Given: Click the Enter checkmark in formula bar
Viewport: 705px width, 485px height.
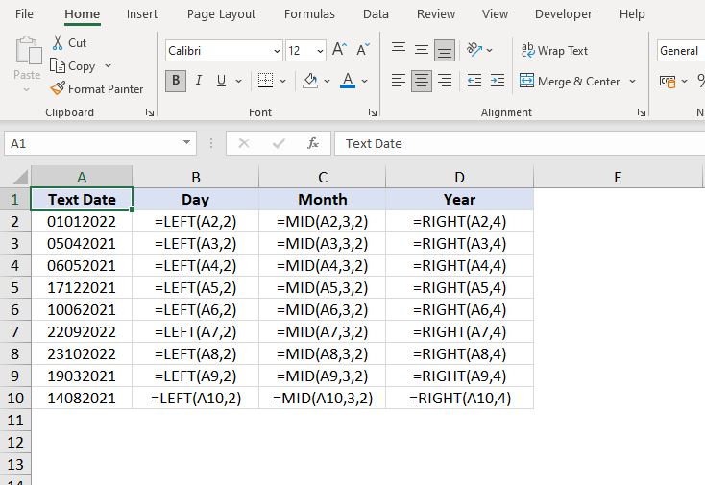Looking at the screenshot, I should point(279,143).
